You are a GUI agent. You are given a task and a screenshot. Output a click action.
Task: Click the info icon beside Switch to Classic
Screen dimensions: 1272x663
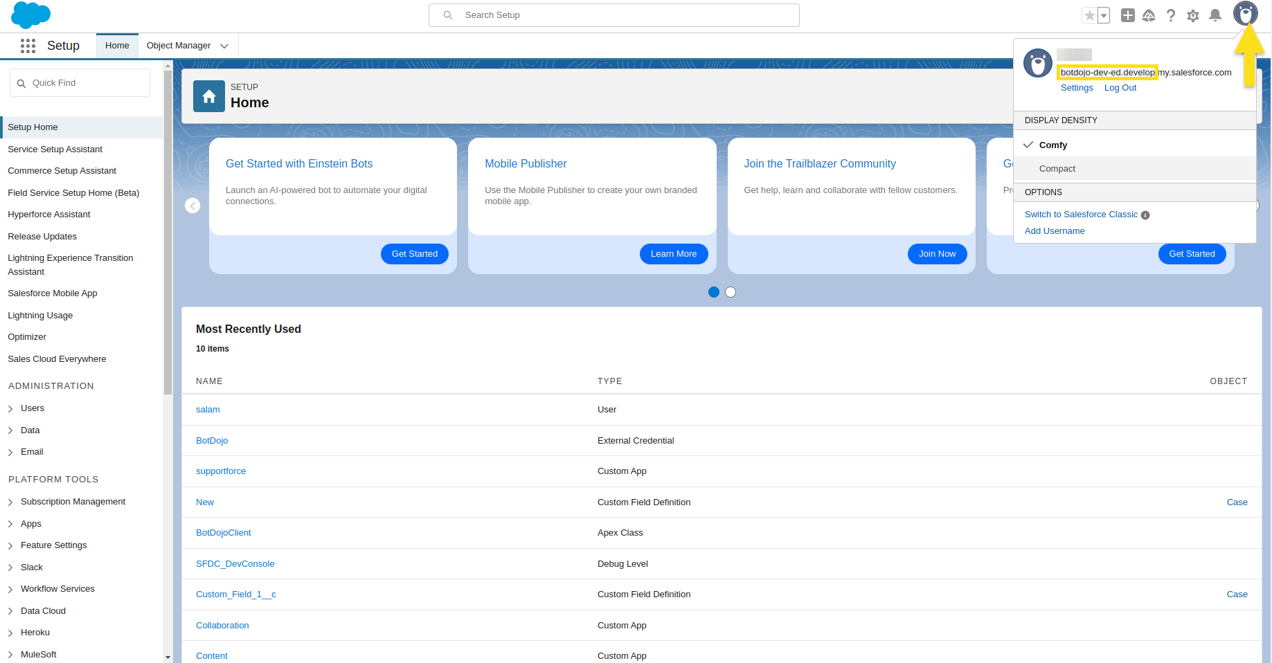[x=1145, y=215]
